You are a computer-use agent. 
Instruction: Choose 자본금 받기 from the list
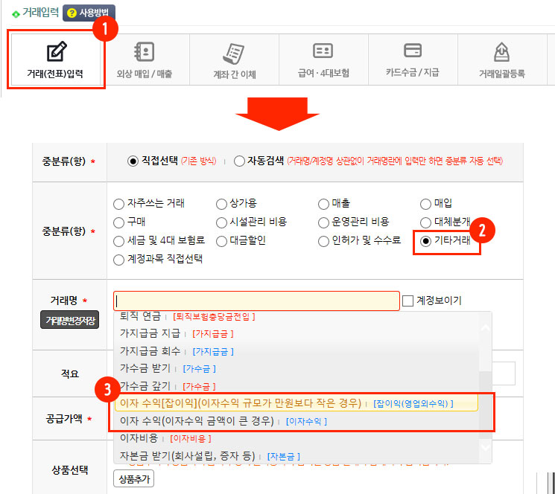pyautogui.click(x=187, y=455)
